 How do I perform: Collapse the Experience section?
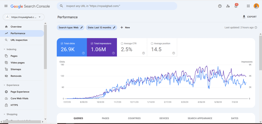[x=4, y=85]
